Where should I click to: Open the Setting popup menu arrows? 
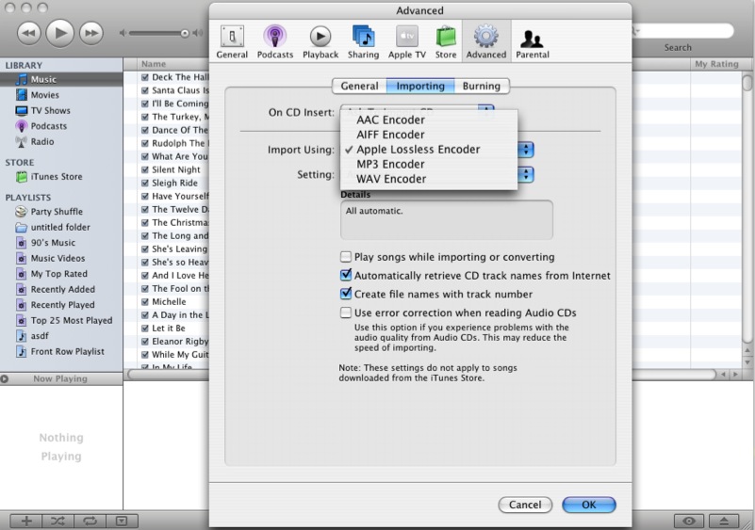pos(527,175)
